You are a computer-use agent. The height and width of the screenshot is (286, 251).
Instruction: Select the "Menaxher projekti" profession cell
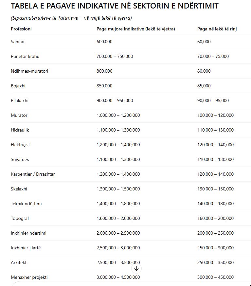(29, 277)
